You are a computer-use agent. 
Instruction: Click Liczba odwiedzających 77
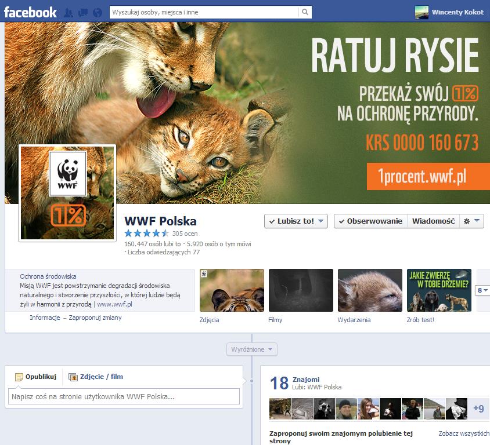164,252
